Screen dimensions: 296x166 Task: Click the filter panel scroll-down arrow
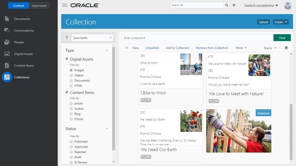113,162
